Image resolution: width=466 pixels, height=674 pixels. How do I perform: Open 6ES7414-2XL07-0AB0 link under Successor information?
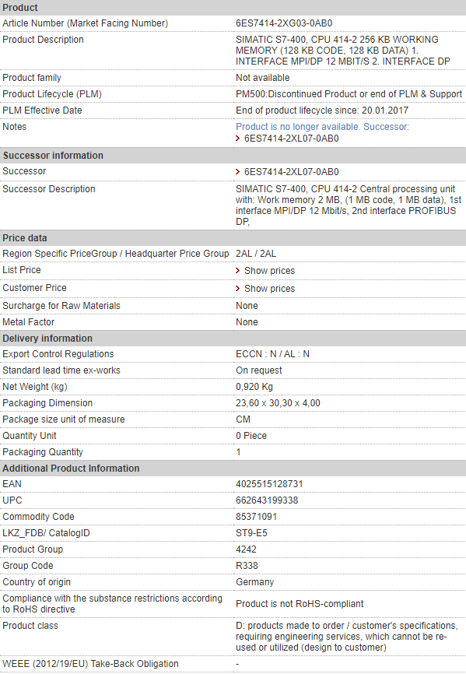292,172
